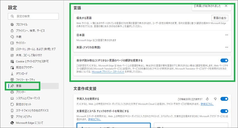Screen dimensions: 238x128
Task: Click the default browser (既定のブラウザー) icon
Action: click(x=12, y=67)
